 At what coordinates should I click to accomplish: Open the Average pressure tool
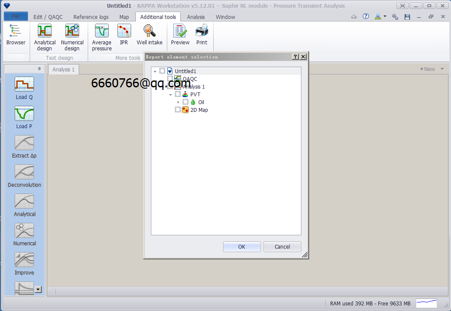[x=102, y=37]
